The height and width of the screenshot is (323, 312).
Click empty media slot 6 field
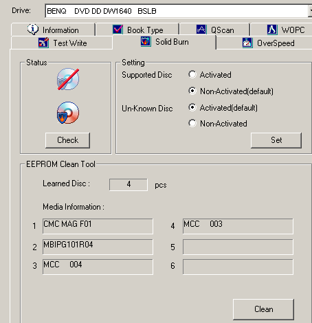point(238,267)
